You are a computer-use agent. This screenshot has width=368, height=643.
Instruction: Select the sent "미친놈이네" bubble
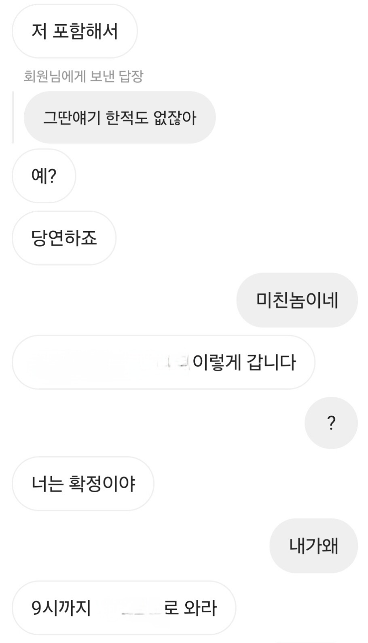pos(297,300)
